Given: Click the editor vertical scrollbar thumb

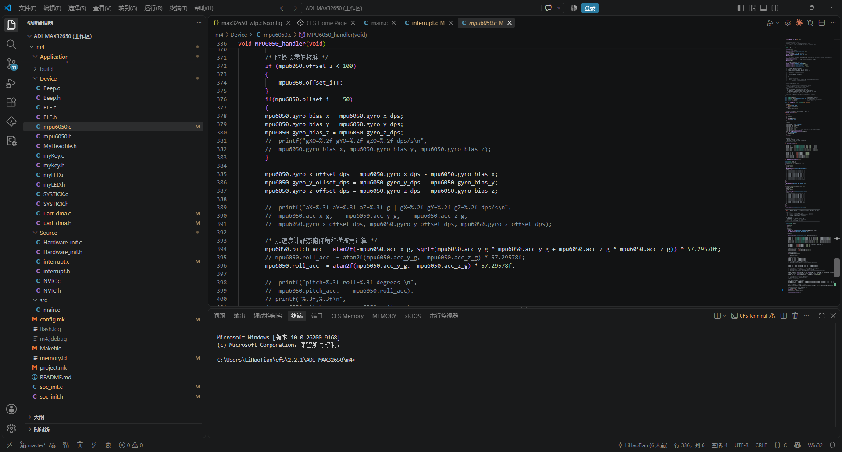Looking at the screenshot, I should tap(837, 268).
